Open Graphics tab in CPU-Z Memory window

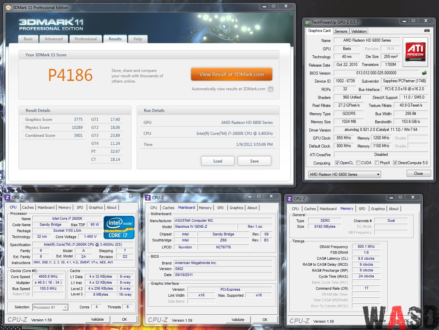(x=378, y=209)
